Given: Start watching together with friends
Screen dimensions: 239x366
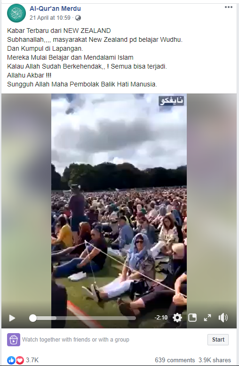Looking at the screenshot, I should point(218,339).
